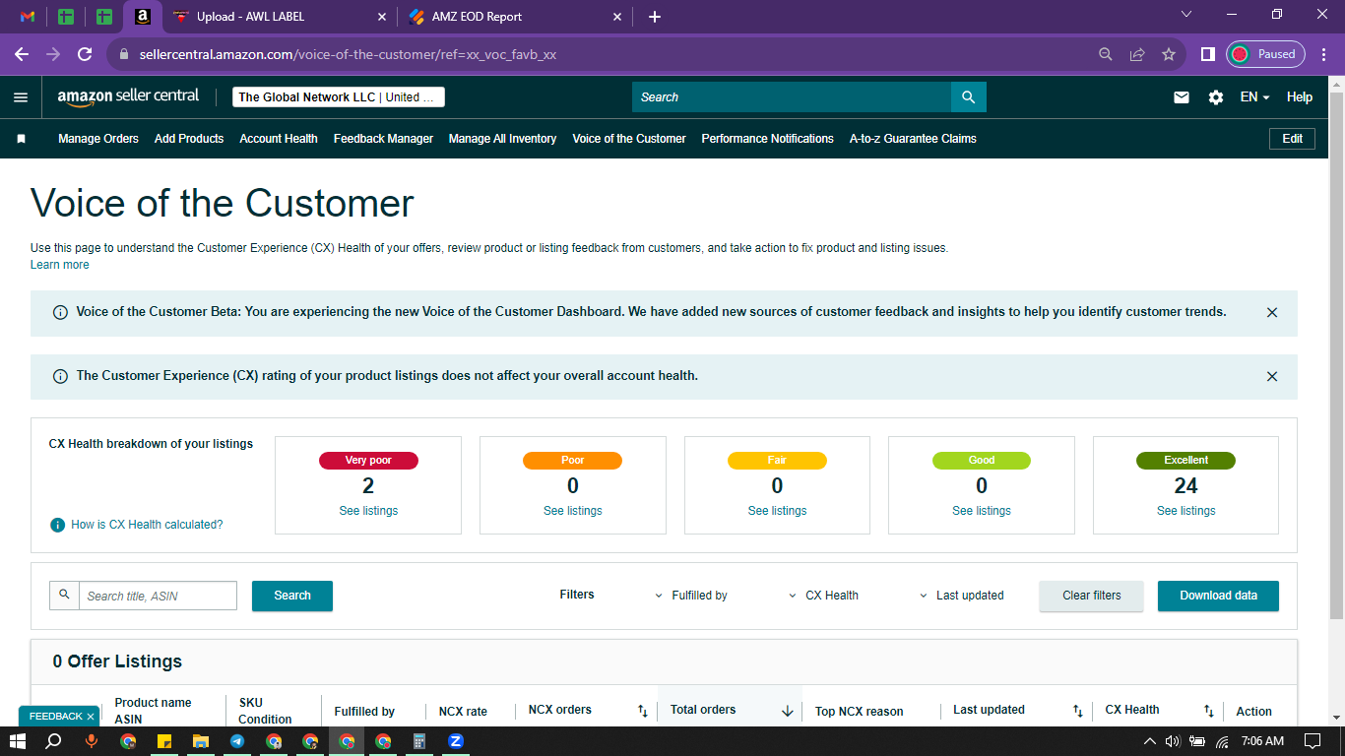Click the teal Search button for listings
Viewport: 1345px width, 756px height.
tap(292, 596)
